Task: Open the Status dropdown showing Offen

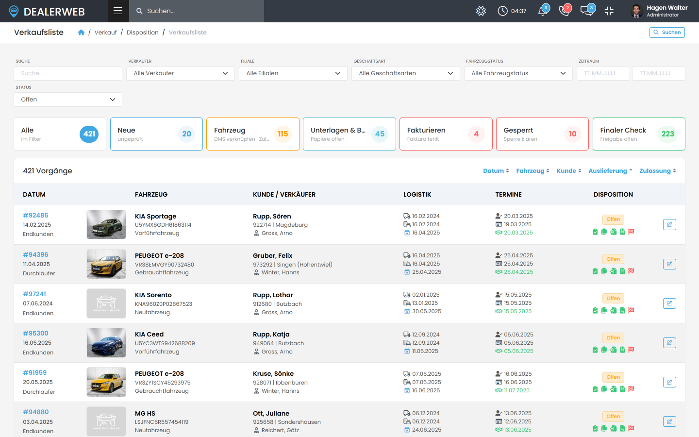Action: 68,100
